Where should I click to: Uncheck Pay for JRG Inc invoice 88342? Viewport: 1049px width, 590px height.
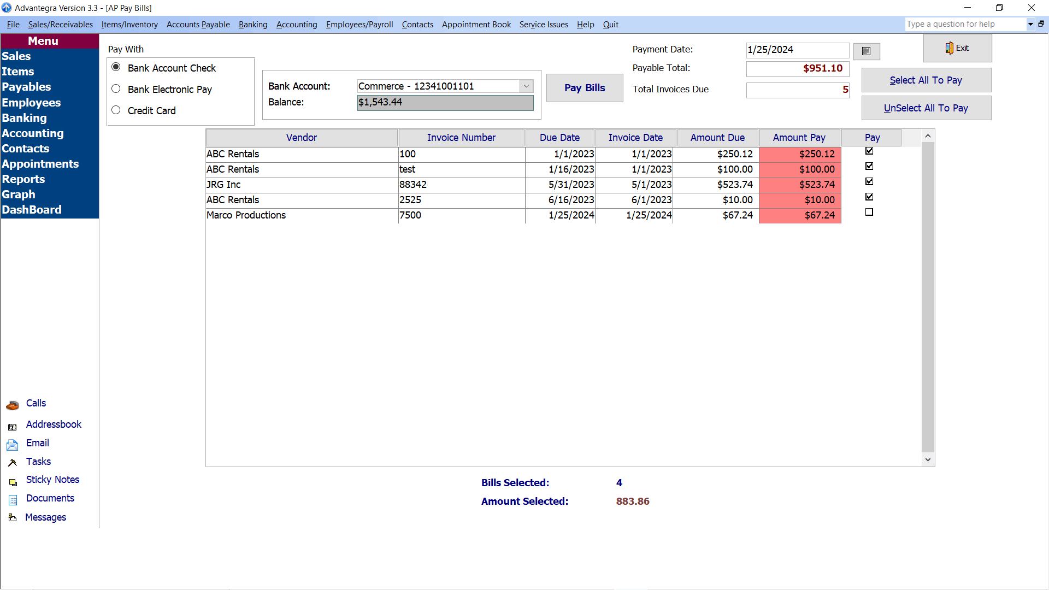pos(869,181)
